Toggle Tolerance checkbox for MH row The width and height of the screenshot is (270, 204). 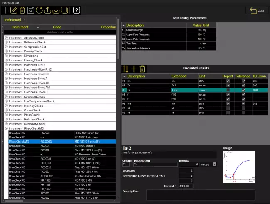click(x=243, y=103)
